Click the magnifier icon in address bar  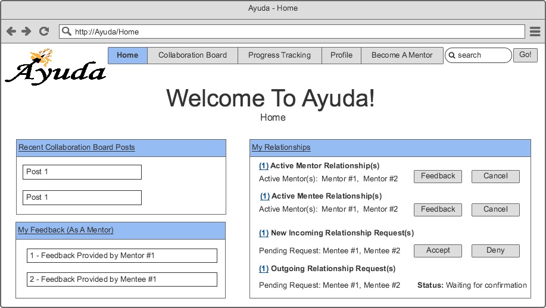(x=66, y=32)
